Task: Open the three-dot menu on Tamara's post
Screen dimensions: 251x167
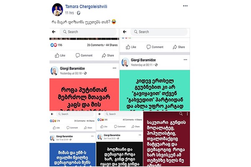Action: (185, 6)
